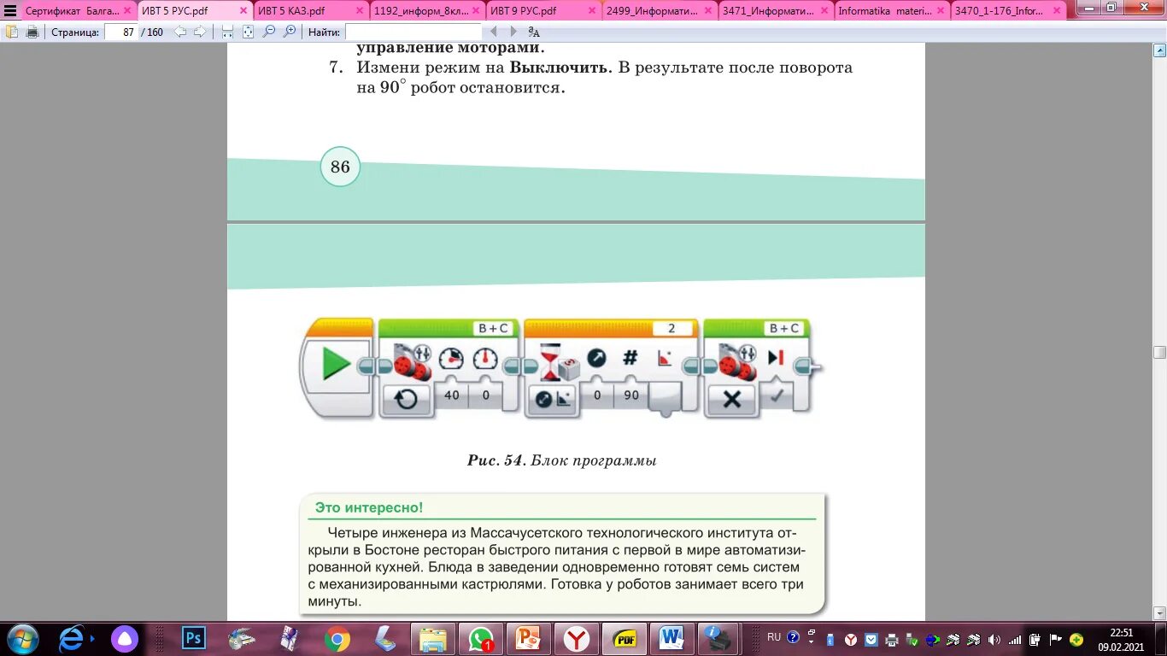Click the print icon in PDF toolbar
This screenshot has width=1167, height=656.
(32, 32)
